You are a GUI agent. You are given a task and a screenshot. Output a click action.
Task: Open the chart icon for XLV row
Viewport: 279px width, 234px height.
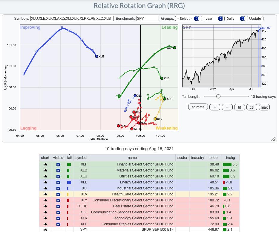(45, 194)
